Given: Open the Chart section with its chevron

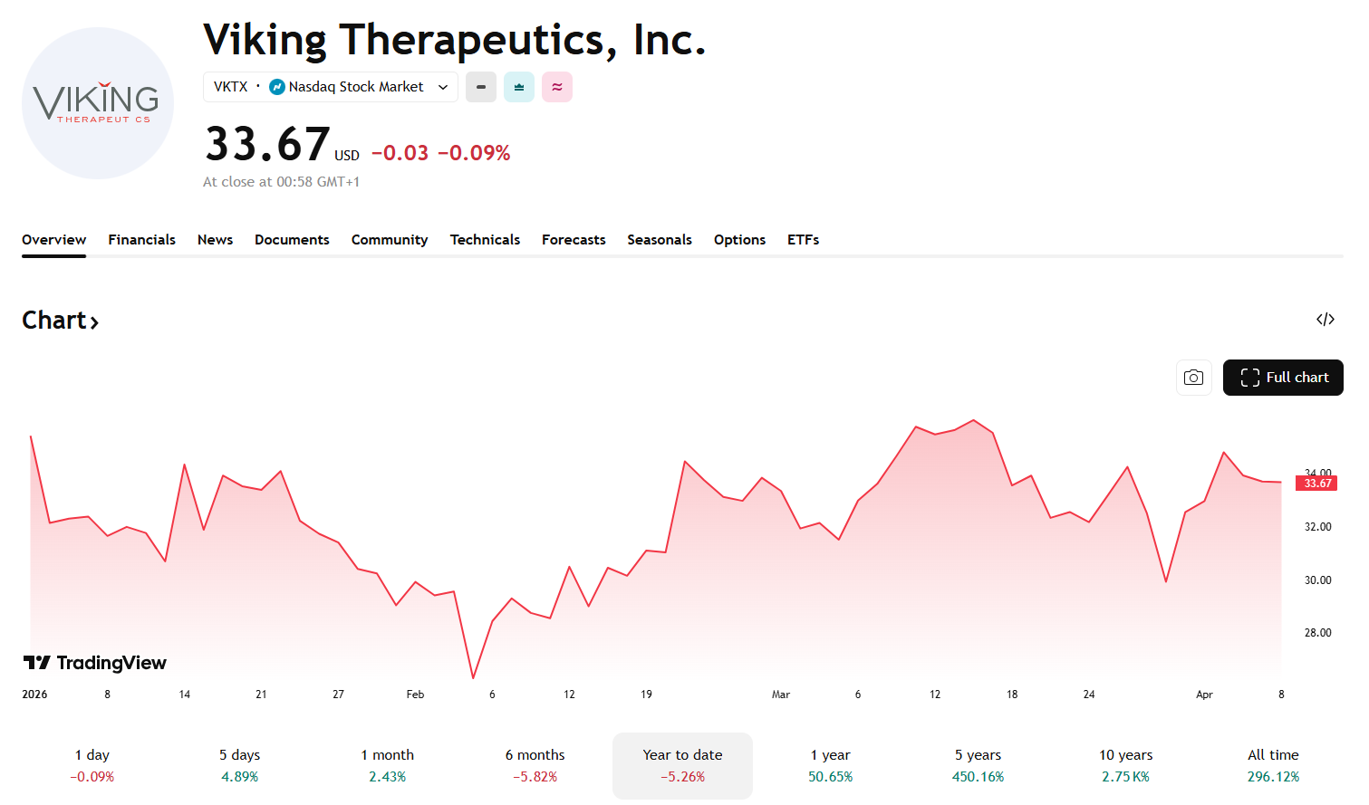Looking at the screenshot, I should click(x=60, y=320).
